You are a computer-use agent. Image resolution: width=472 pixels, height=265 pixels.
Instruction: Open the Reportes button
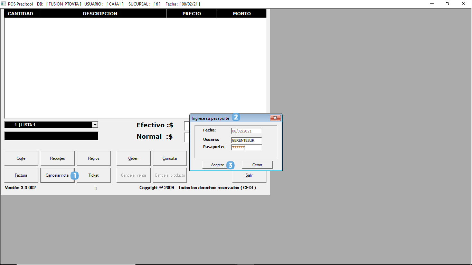pyautogui.click(x=57, y=158)
